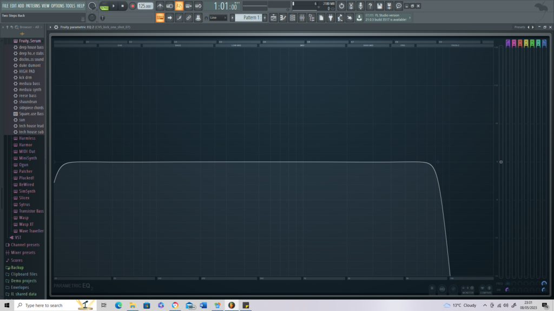Open the HELP menu
Viewport: 554px width, 311px height.
click(81, 5)
